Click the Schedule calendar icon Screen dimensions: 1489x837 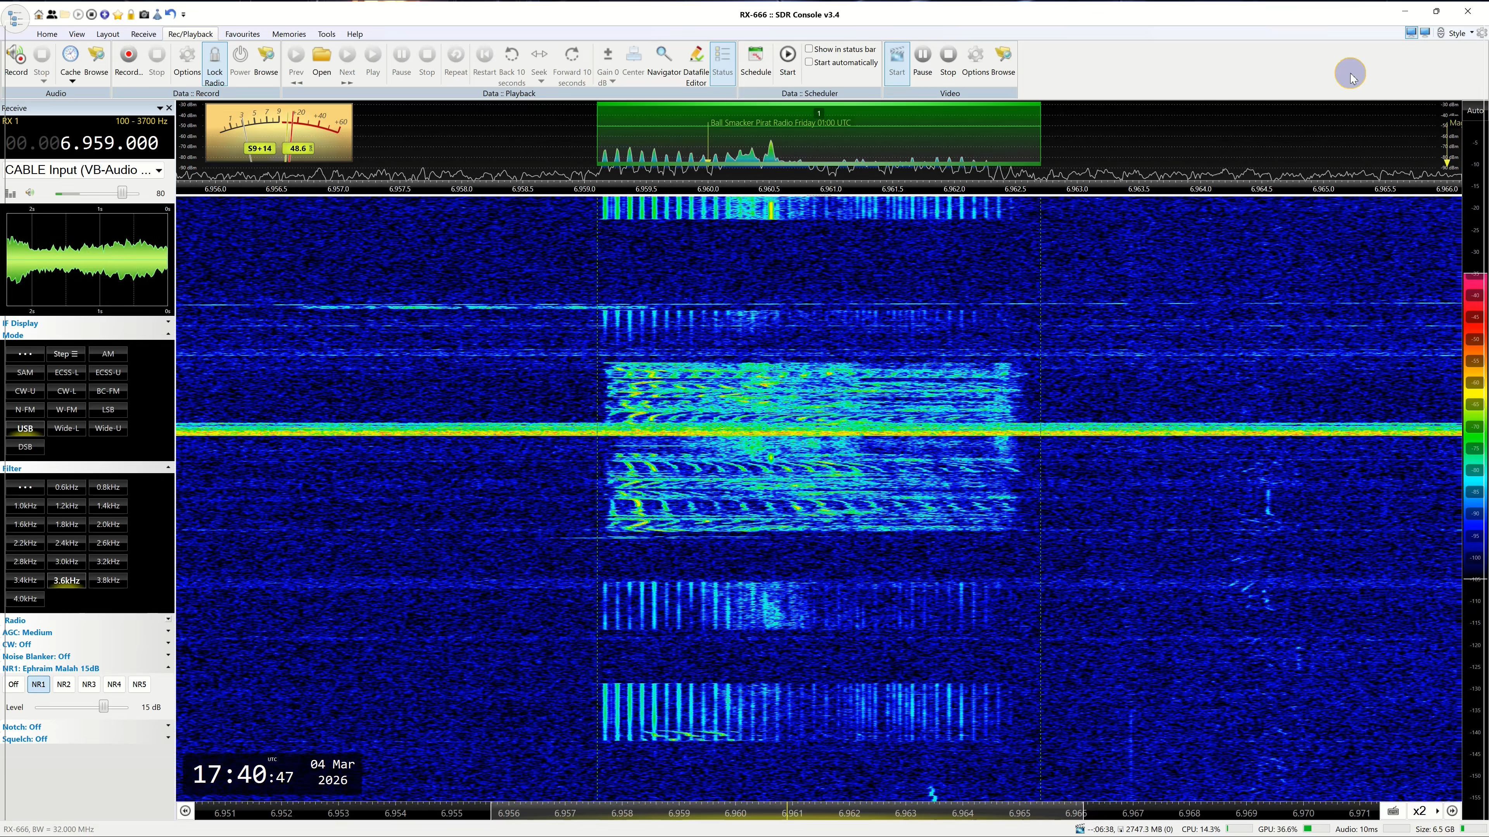tap(755, 55)
